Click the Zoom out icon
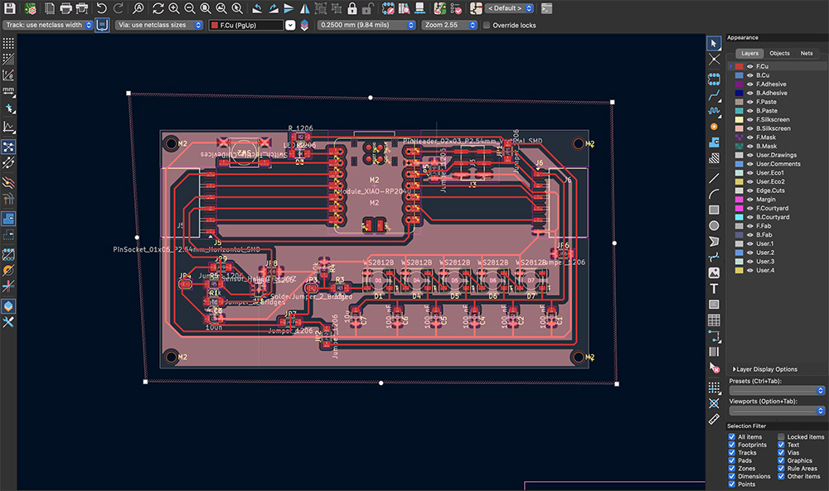Viewport: 829px width, 491px height. [189, 8]
